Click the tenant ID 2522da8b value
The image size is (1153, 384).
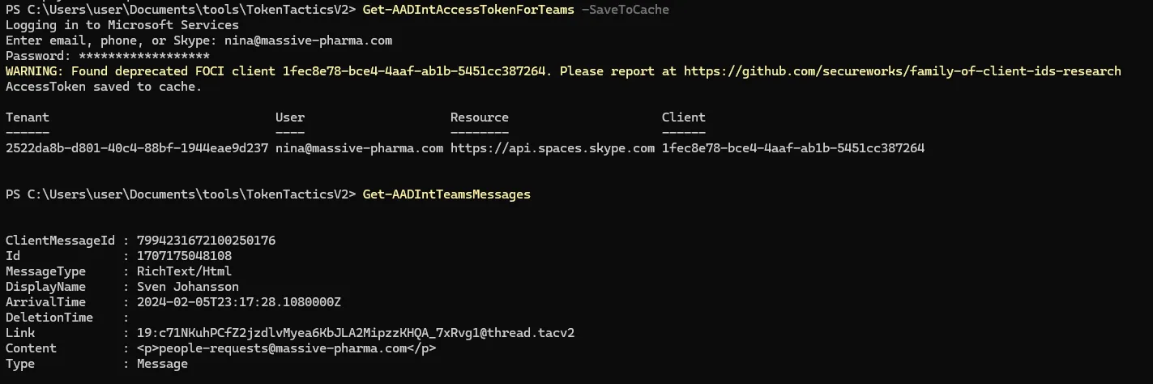click(137, 148)
